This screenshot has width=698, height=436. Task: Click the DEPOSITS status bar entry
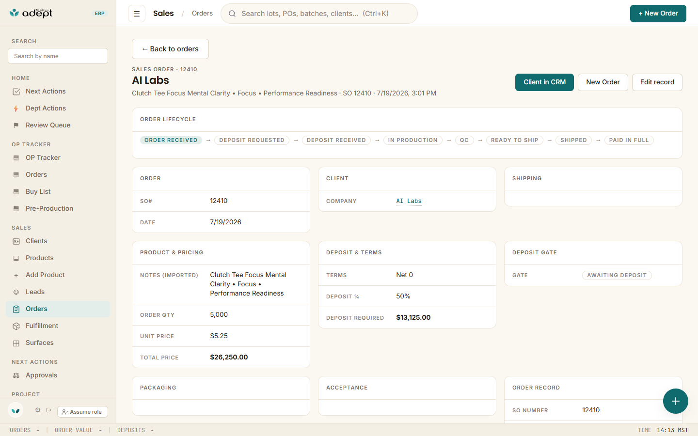(135, 430)
